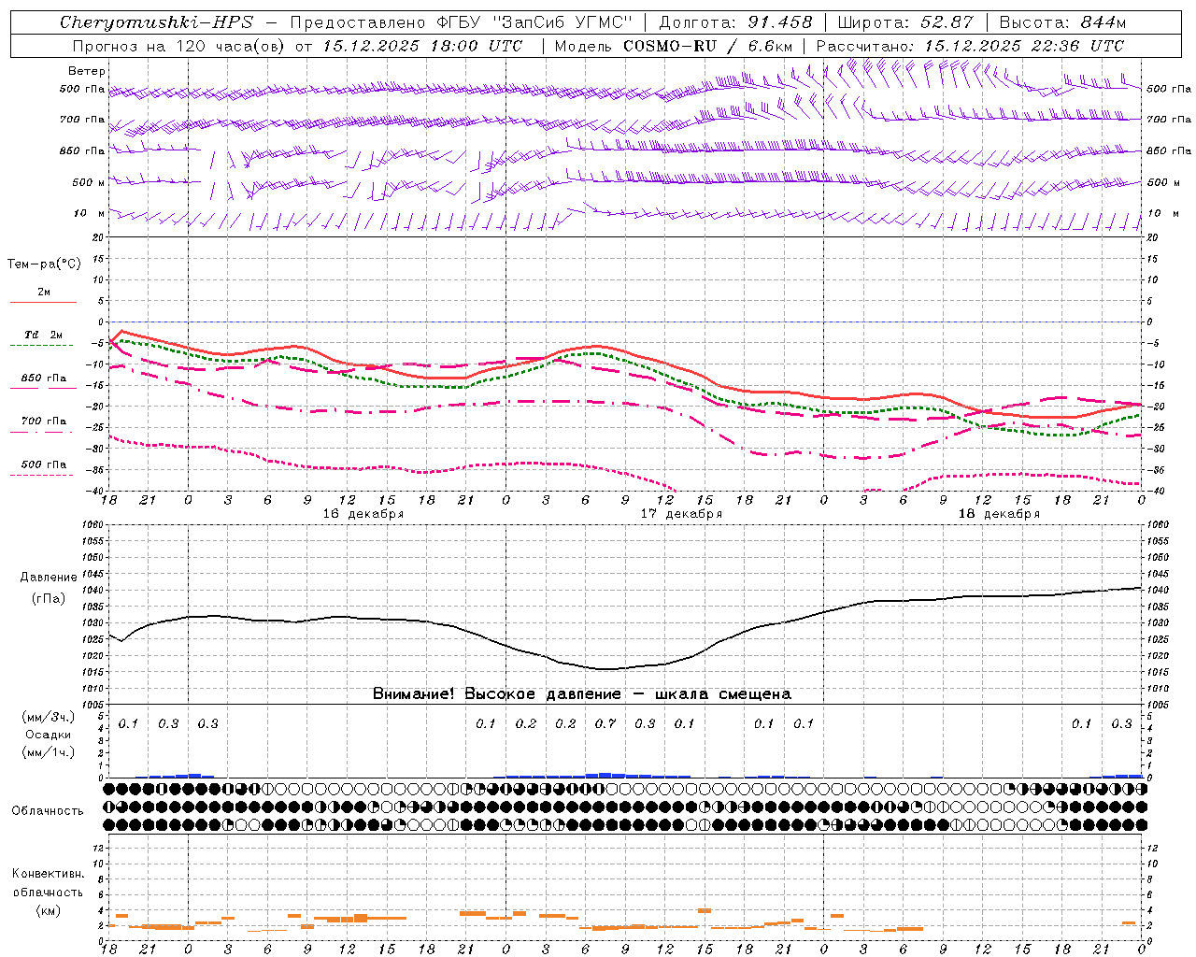
Task: Click the Осадки precipitation label
Action: (x=48, y=735)
